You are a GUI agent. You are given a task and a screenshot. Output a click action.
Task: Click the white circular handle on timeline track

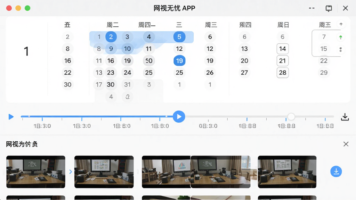click(291, 117)
